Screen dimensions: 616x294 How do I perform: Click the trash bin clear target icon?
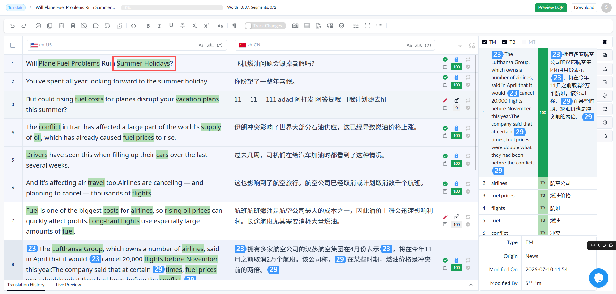61,26
